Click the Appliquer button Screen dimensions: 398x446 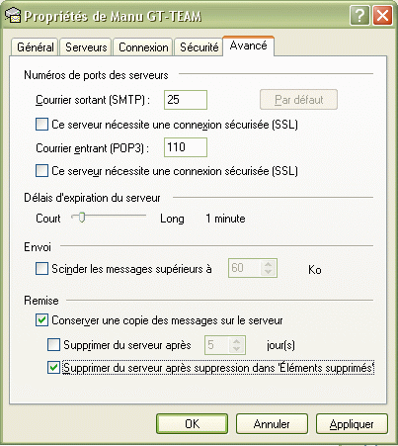click(x=352, y=424)
